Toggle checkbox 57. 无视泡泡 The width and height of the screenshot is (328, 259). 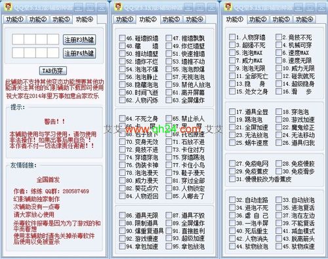click(x=169, y=77)
